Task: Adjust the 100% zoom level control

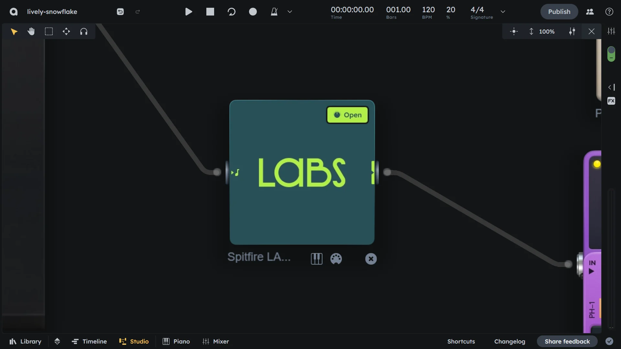Action: coord(547,31)
